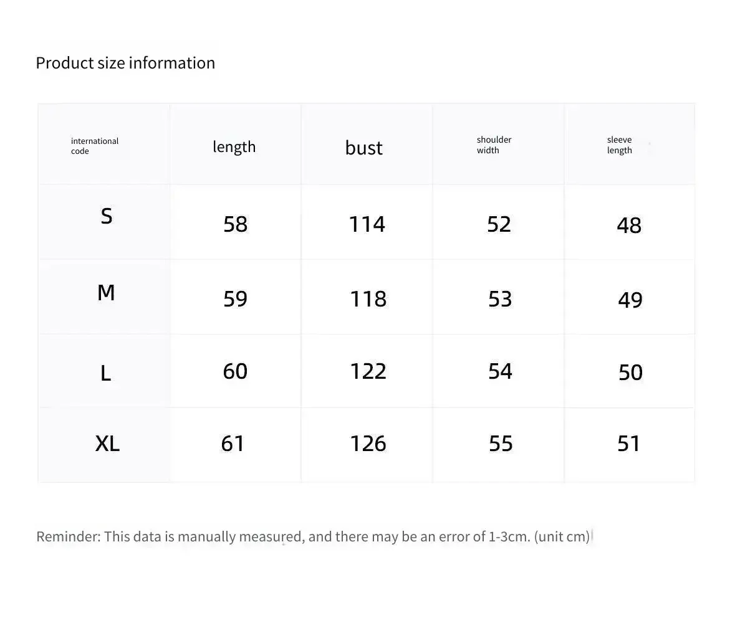Select shoulder width value 55 for XL

(x=501, y=444)
